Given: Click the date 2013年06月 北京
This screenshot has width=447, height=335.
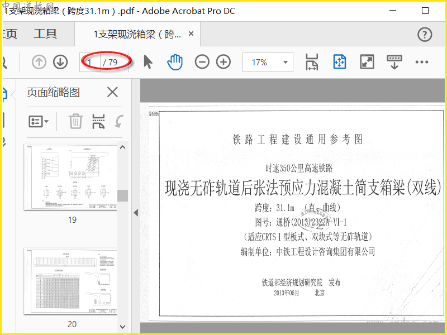Looking at the screenshot, I should [299, 293].
